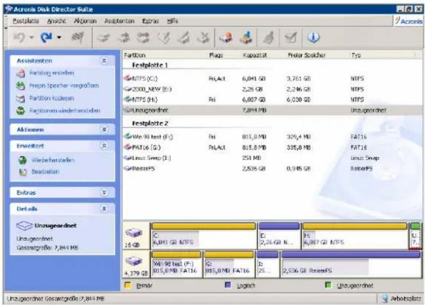Image resolution: width=425 pixels, height=305 pixels.
Task: Click 'Partitionen wiederherstellen' link
Action: click(65, 111)
